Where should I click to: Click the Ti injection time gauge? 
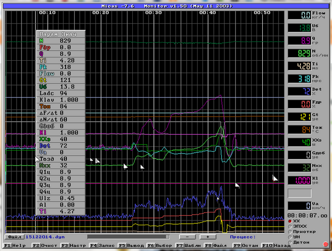(299, 66)
